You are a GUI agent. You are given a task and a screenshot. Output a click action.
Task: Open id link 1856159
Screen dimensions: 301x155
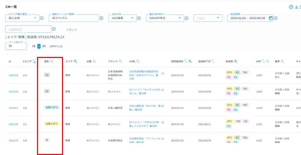tap(13, 140)
